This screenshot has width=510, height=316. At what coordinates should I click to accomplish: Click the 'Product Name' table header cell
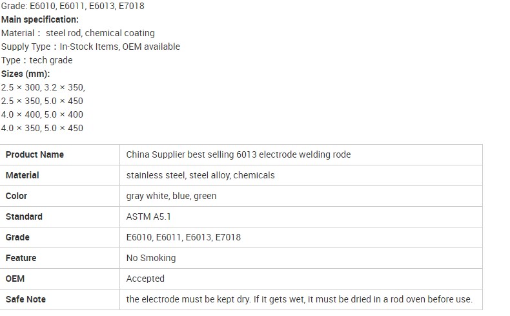click(x=35, y=154)
